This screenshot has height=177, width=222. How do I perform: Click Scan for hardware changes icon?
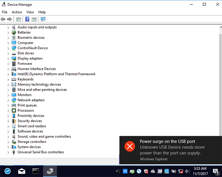point(43,19)
